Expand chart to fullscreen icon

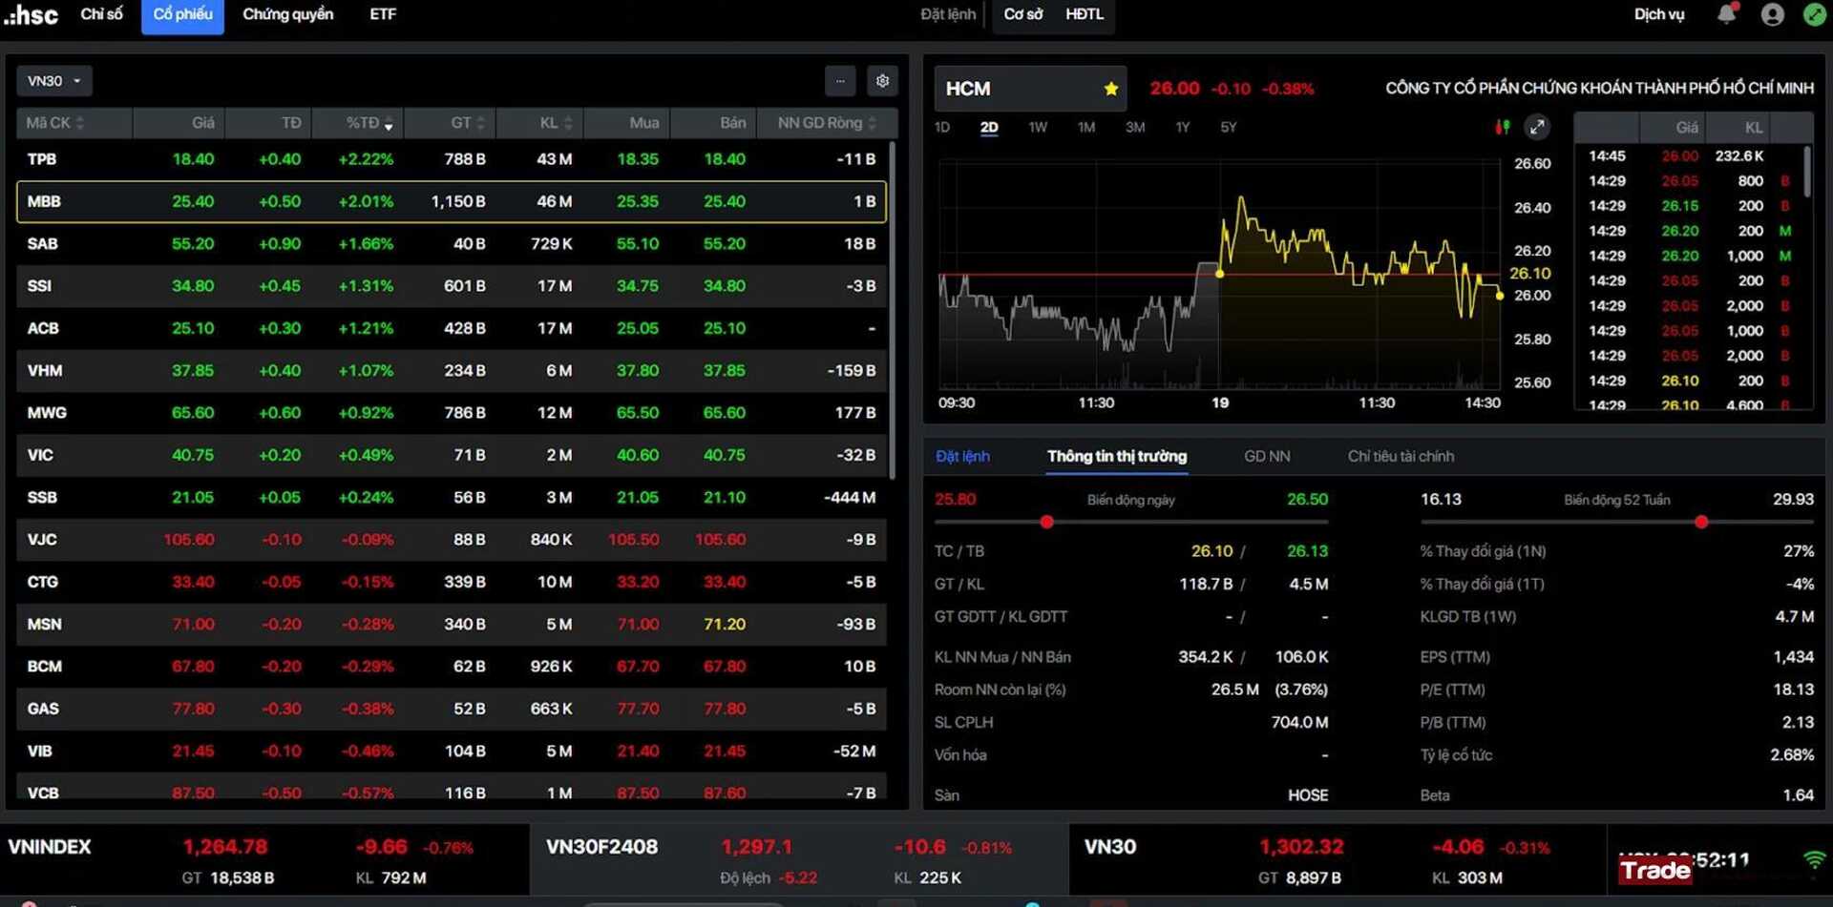pyautogui.click(x=1536, y=127)
